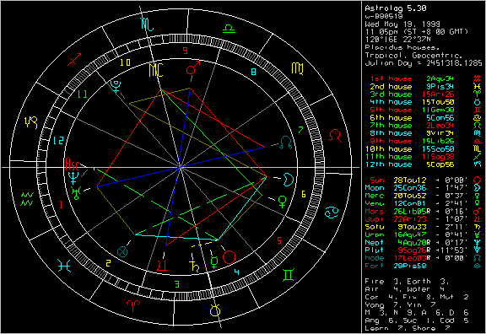The height and width of the screenshot is (334, 486).
Task: Click the Sagittarius glyph beside 11th house row
Action: [477, 157]
